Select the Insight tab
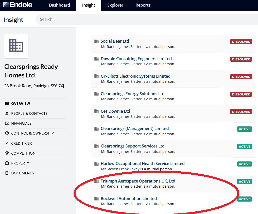 (89, 5)
